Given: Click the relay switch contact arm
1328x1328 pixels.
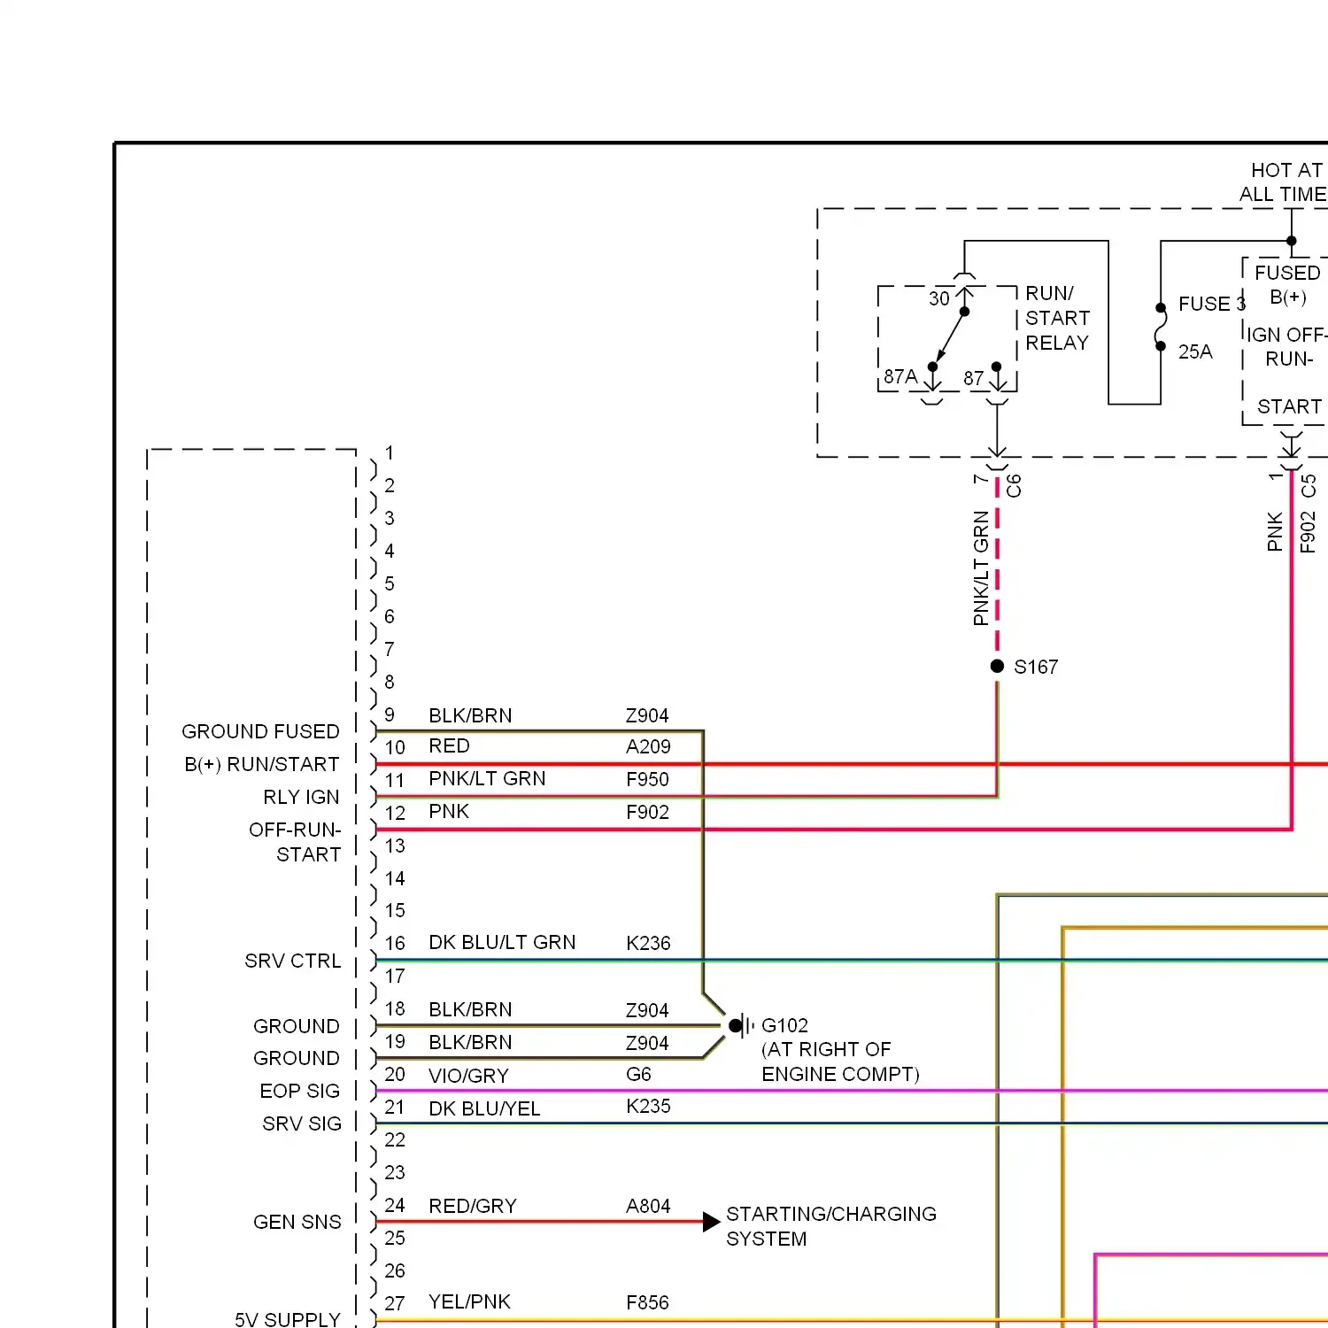Looking at the screenshot, I should 949,337.
